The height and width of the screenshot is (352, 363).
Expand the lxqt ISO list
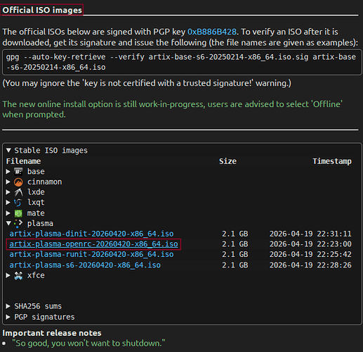8,202
